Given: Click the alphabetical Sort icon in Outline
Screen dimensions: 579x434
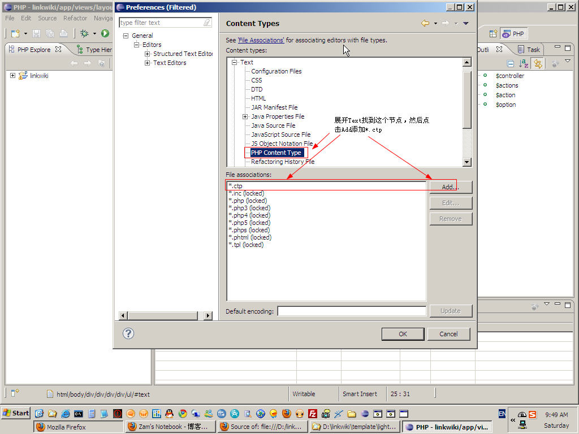Looking at the screenshot, I should click(x=524, y=64).
